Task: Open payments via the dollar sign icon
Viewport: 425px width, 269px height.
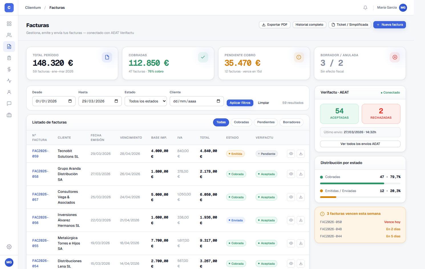Action: click(x=9, y=69)
